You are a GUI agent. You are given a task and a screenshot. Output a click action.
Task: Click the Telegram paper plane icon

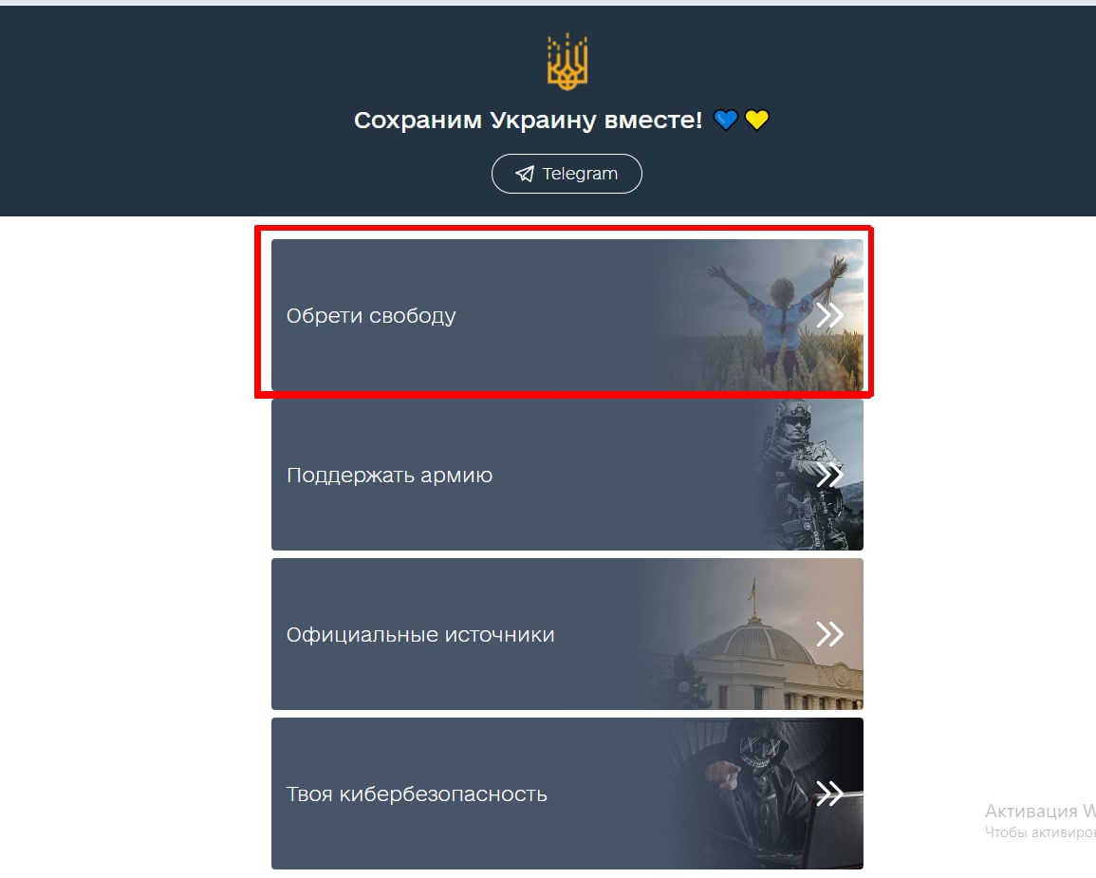click(x=525, y=174)
